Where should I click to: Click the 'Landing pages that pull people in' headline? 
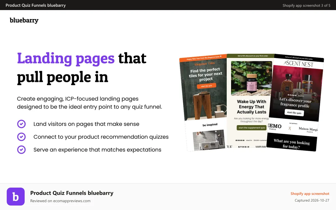82,68
